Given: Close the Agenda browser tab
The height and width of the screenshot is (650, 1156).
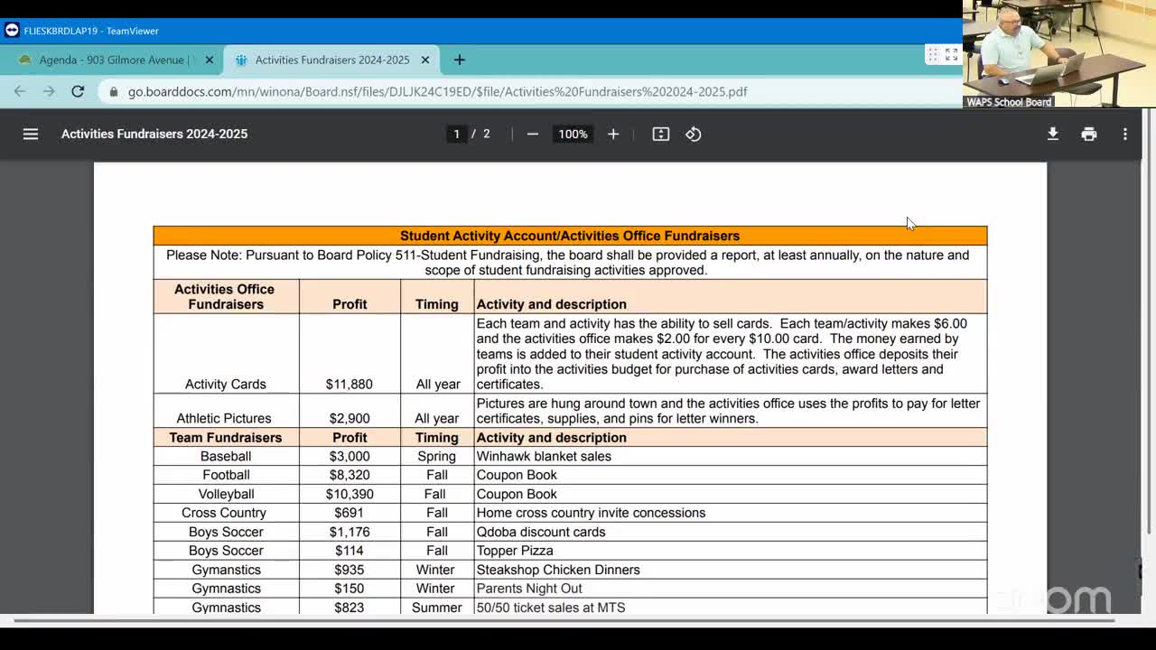Looking at the screenshot, I should [210, 60].
